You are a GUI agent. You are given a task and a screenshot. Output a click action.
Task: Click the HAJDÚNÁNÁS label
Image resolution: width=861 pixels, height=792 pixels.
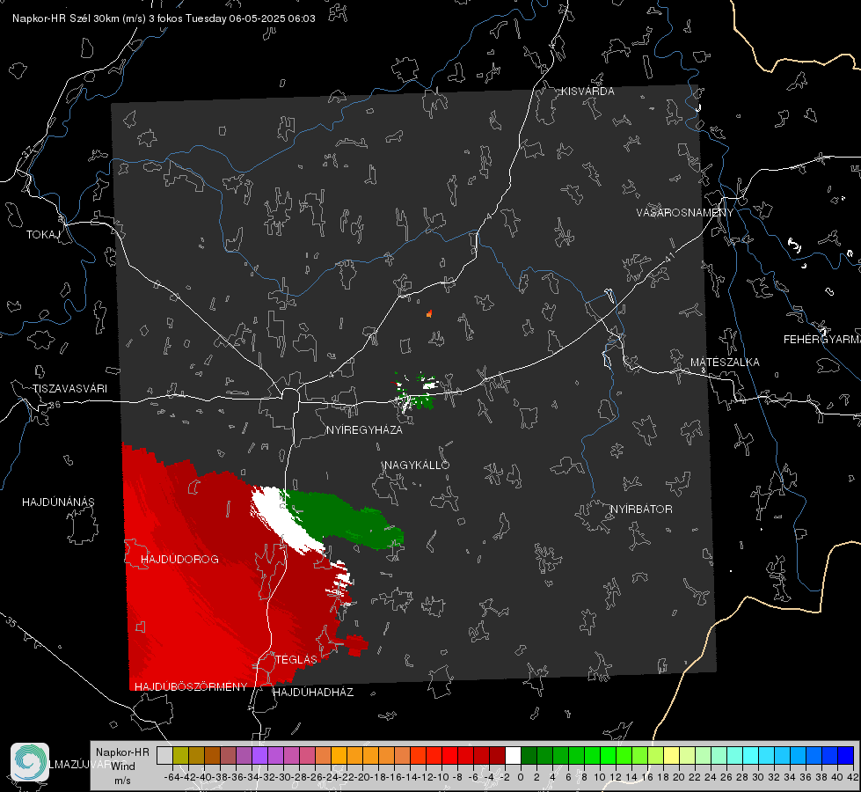tap(58, 502)
